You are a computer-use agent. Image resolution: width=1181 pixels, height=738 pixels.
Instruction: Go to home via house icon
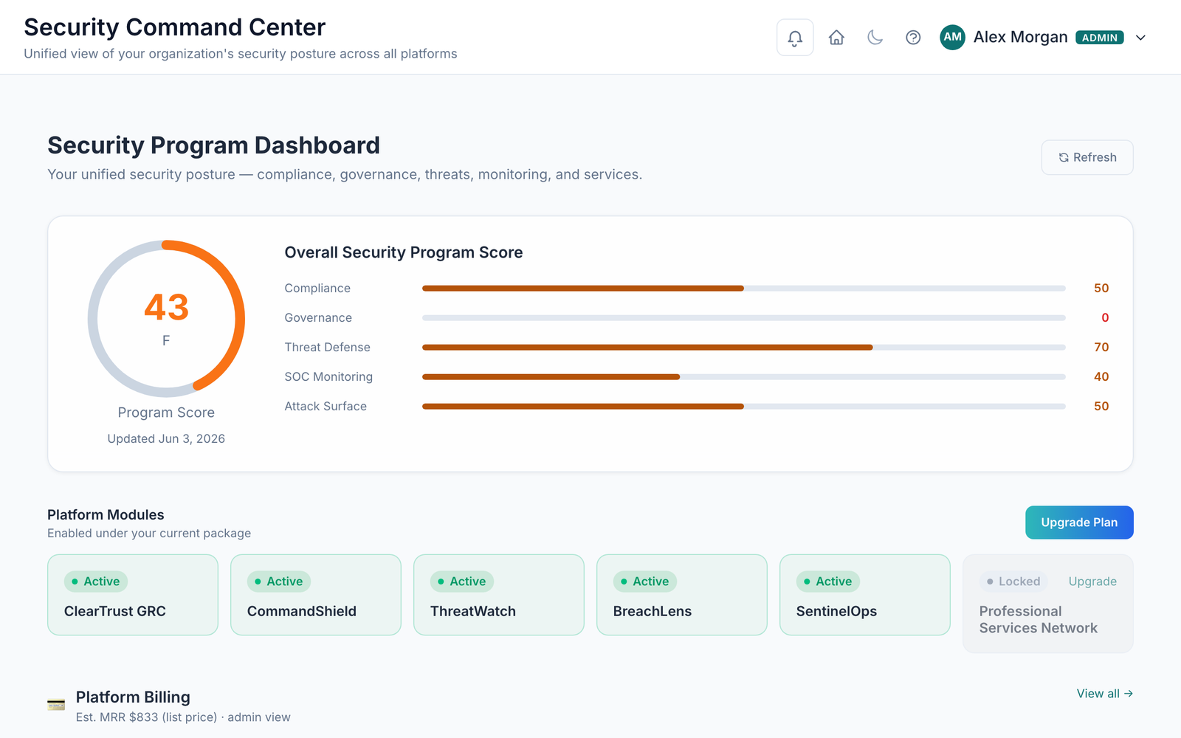[x=836, y=38]
